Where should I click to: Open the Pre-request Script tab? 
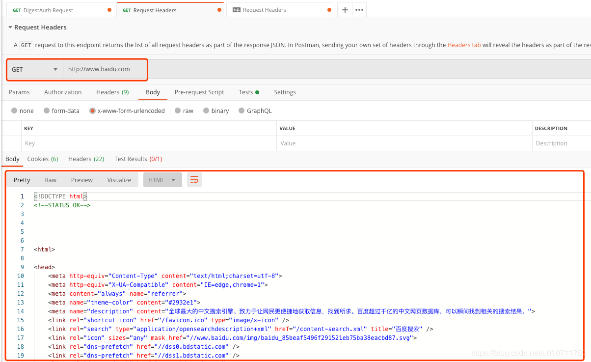pos(199,92)
